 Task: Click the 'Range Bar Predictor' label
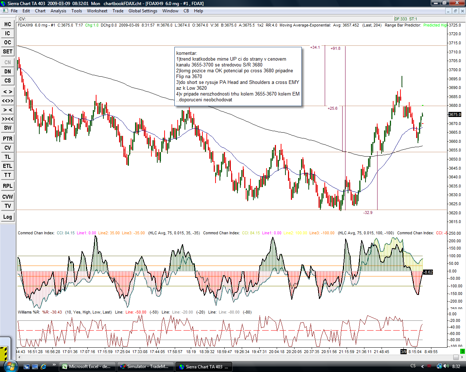(403, 25)
